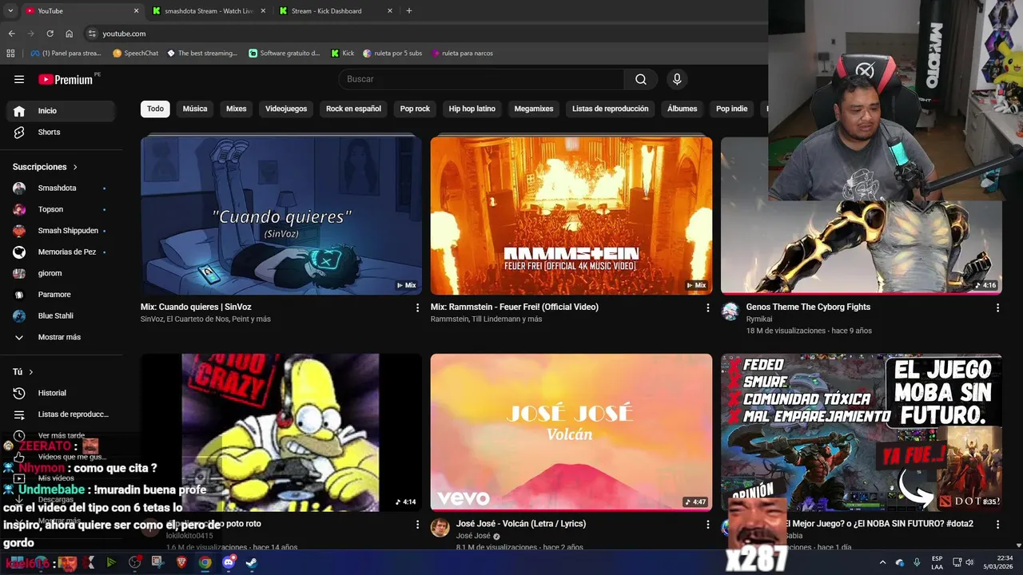Open Steam from the taskbar
The width and height of the screenshot is (1023, 575).
point(251,562)
